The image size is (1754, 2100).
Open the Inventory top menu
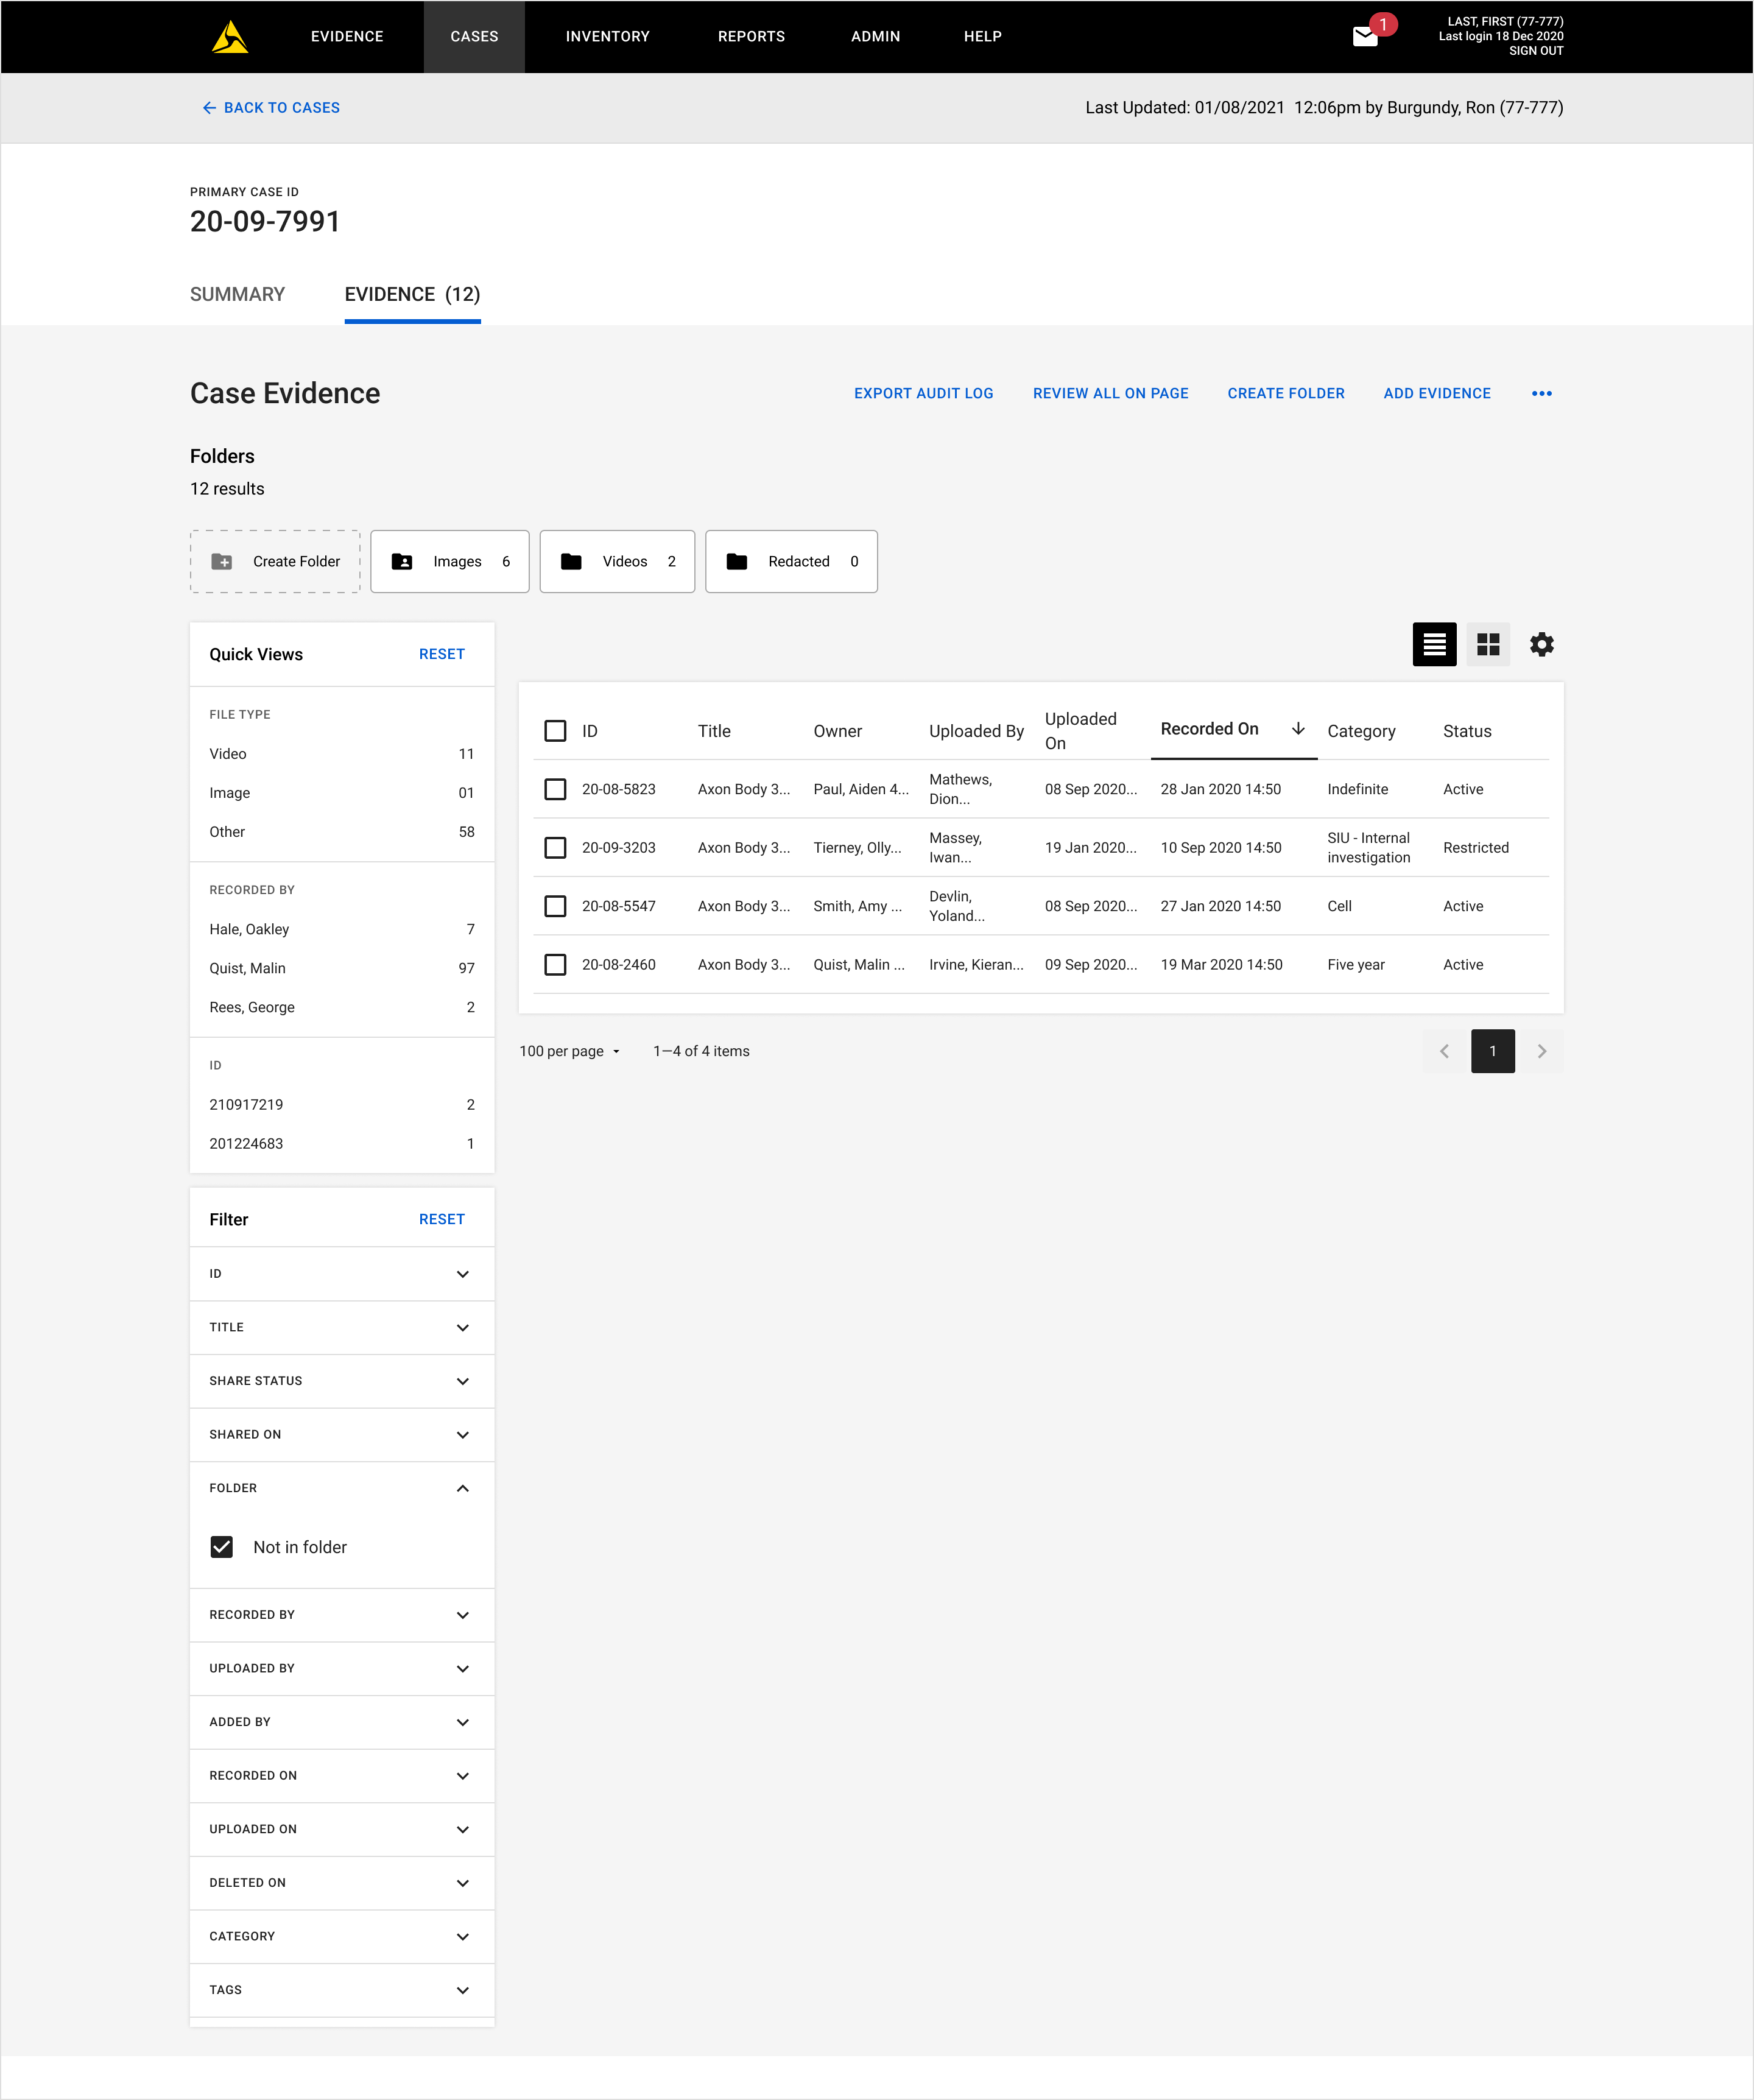[607, 37]
